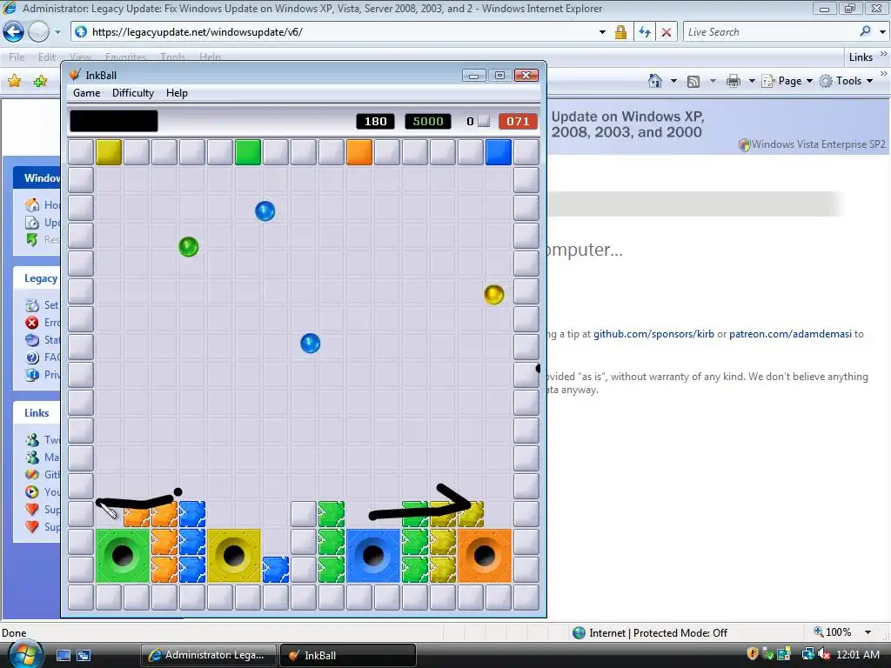This screenshot has height=668, width=891.
Task: Click the orange tile in top wall
Action: 359,152
